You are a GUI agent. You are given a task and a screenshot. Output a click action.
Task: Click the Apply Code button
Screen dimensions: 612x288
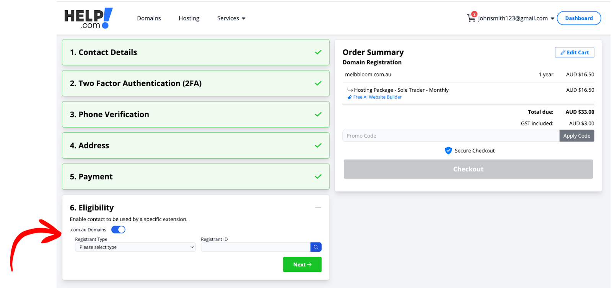(x=576, y=136)
